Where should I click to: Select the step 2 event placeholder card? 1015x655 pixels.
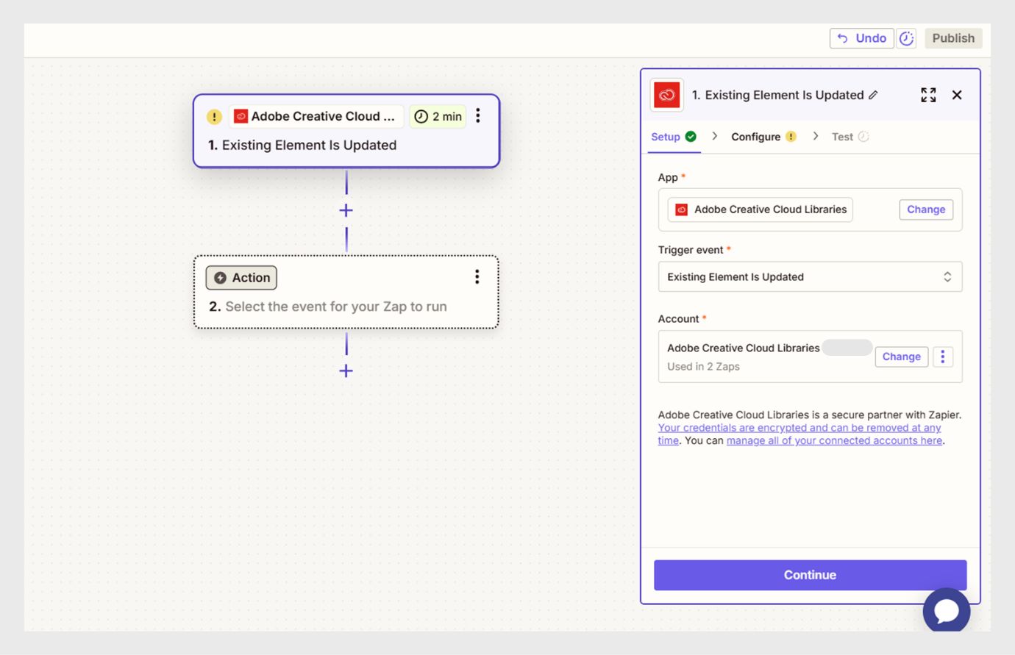[x=346, y=306]
